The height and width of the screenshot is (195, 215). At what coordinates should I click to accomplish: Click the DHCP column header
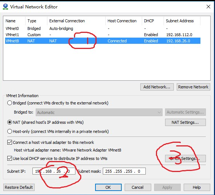coord(153,21)
